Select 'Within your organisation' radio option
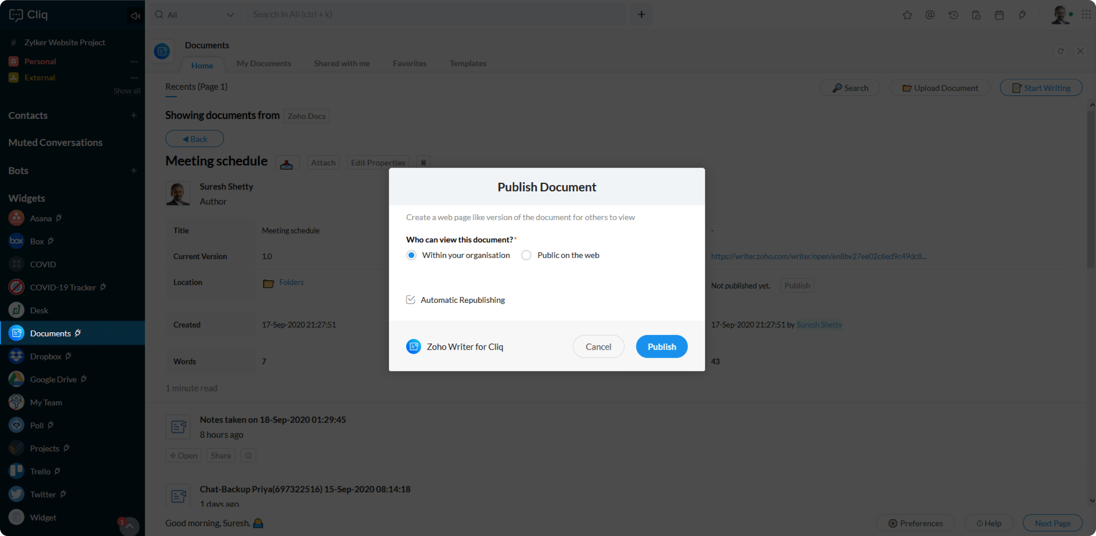The height and width of the screenshot is (536, 1096). (411, 255)
